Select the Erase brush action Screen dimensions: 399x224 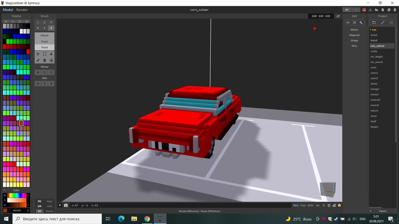(x=45, y=41)
